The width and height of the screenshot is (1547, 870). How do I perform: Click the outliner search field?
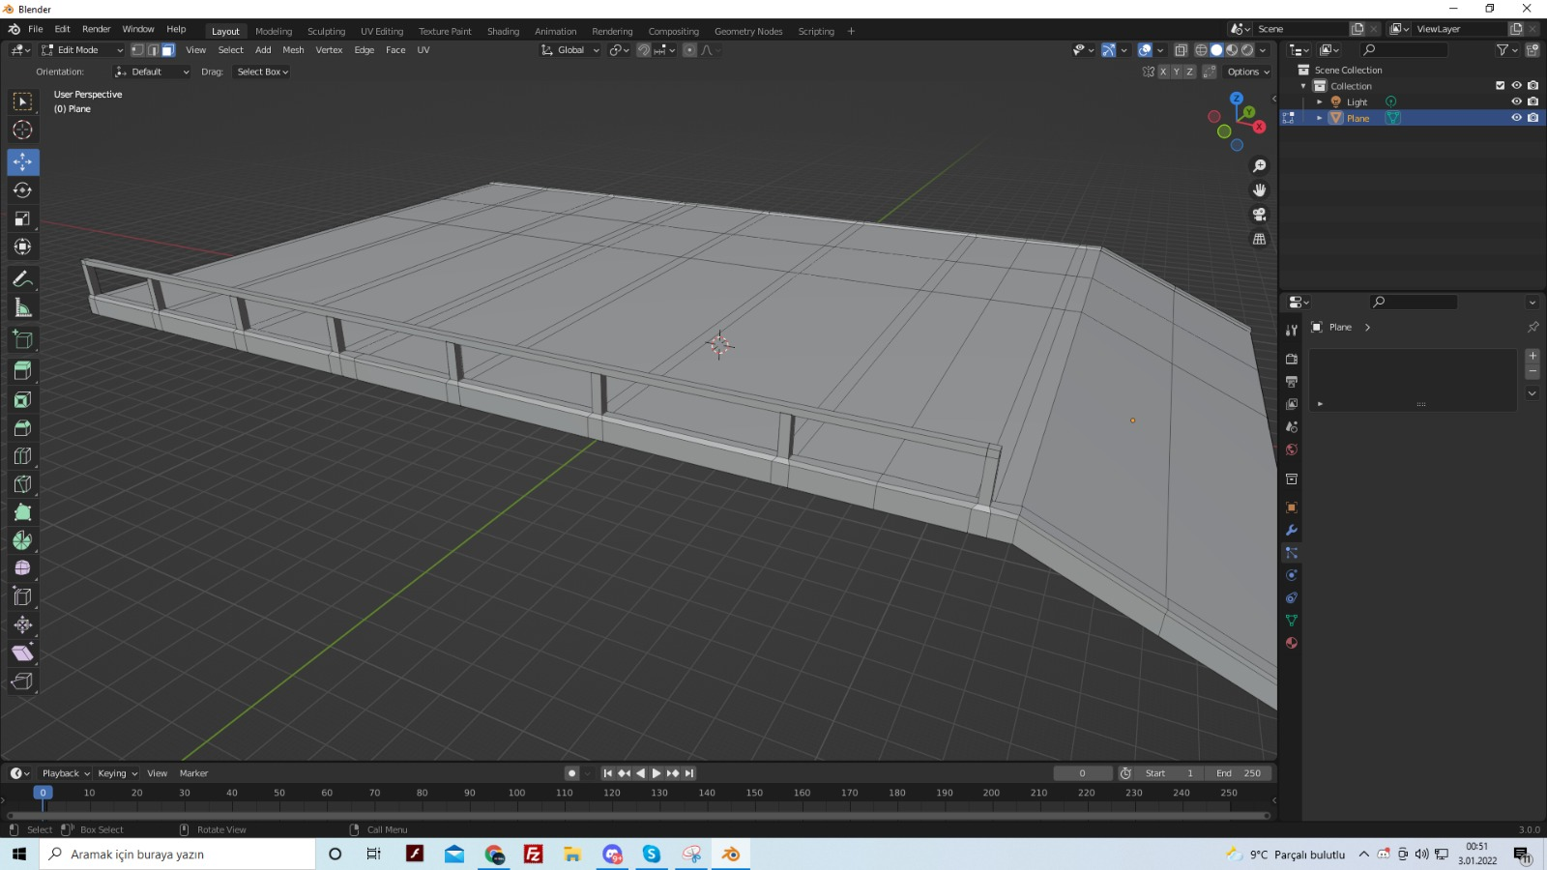click(1404, 50)
